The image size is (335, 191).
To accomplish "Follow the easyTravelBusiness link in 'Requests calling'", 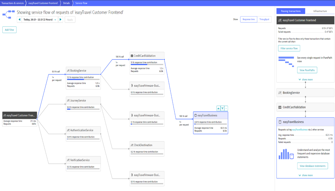I will [300, 130].
